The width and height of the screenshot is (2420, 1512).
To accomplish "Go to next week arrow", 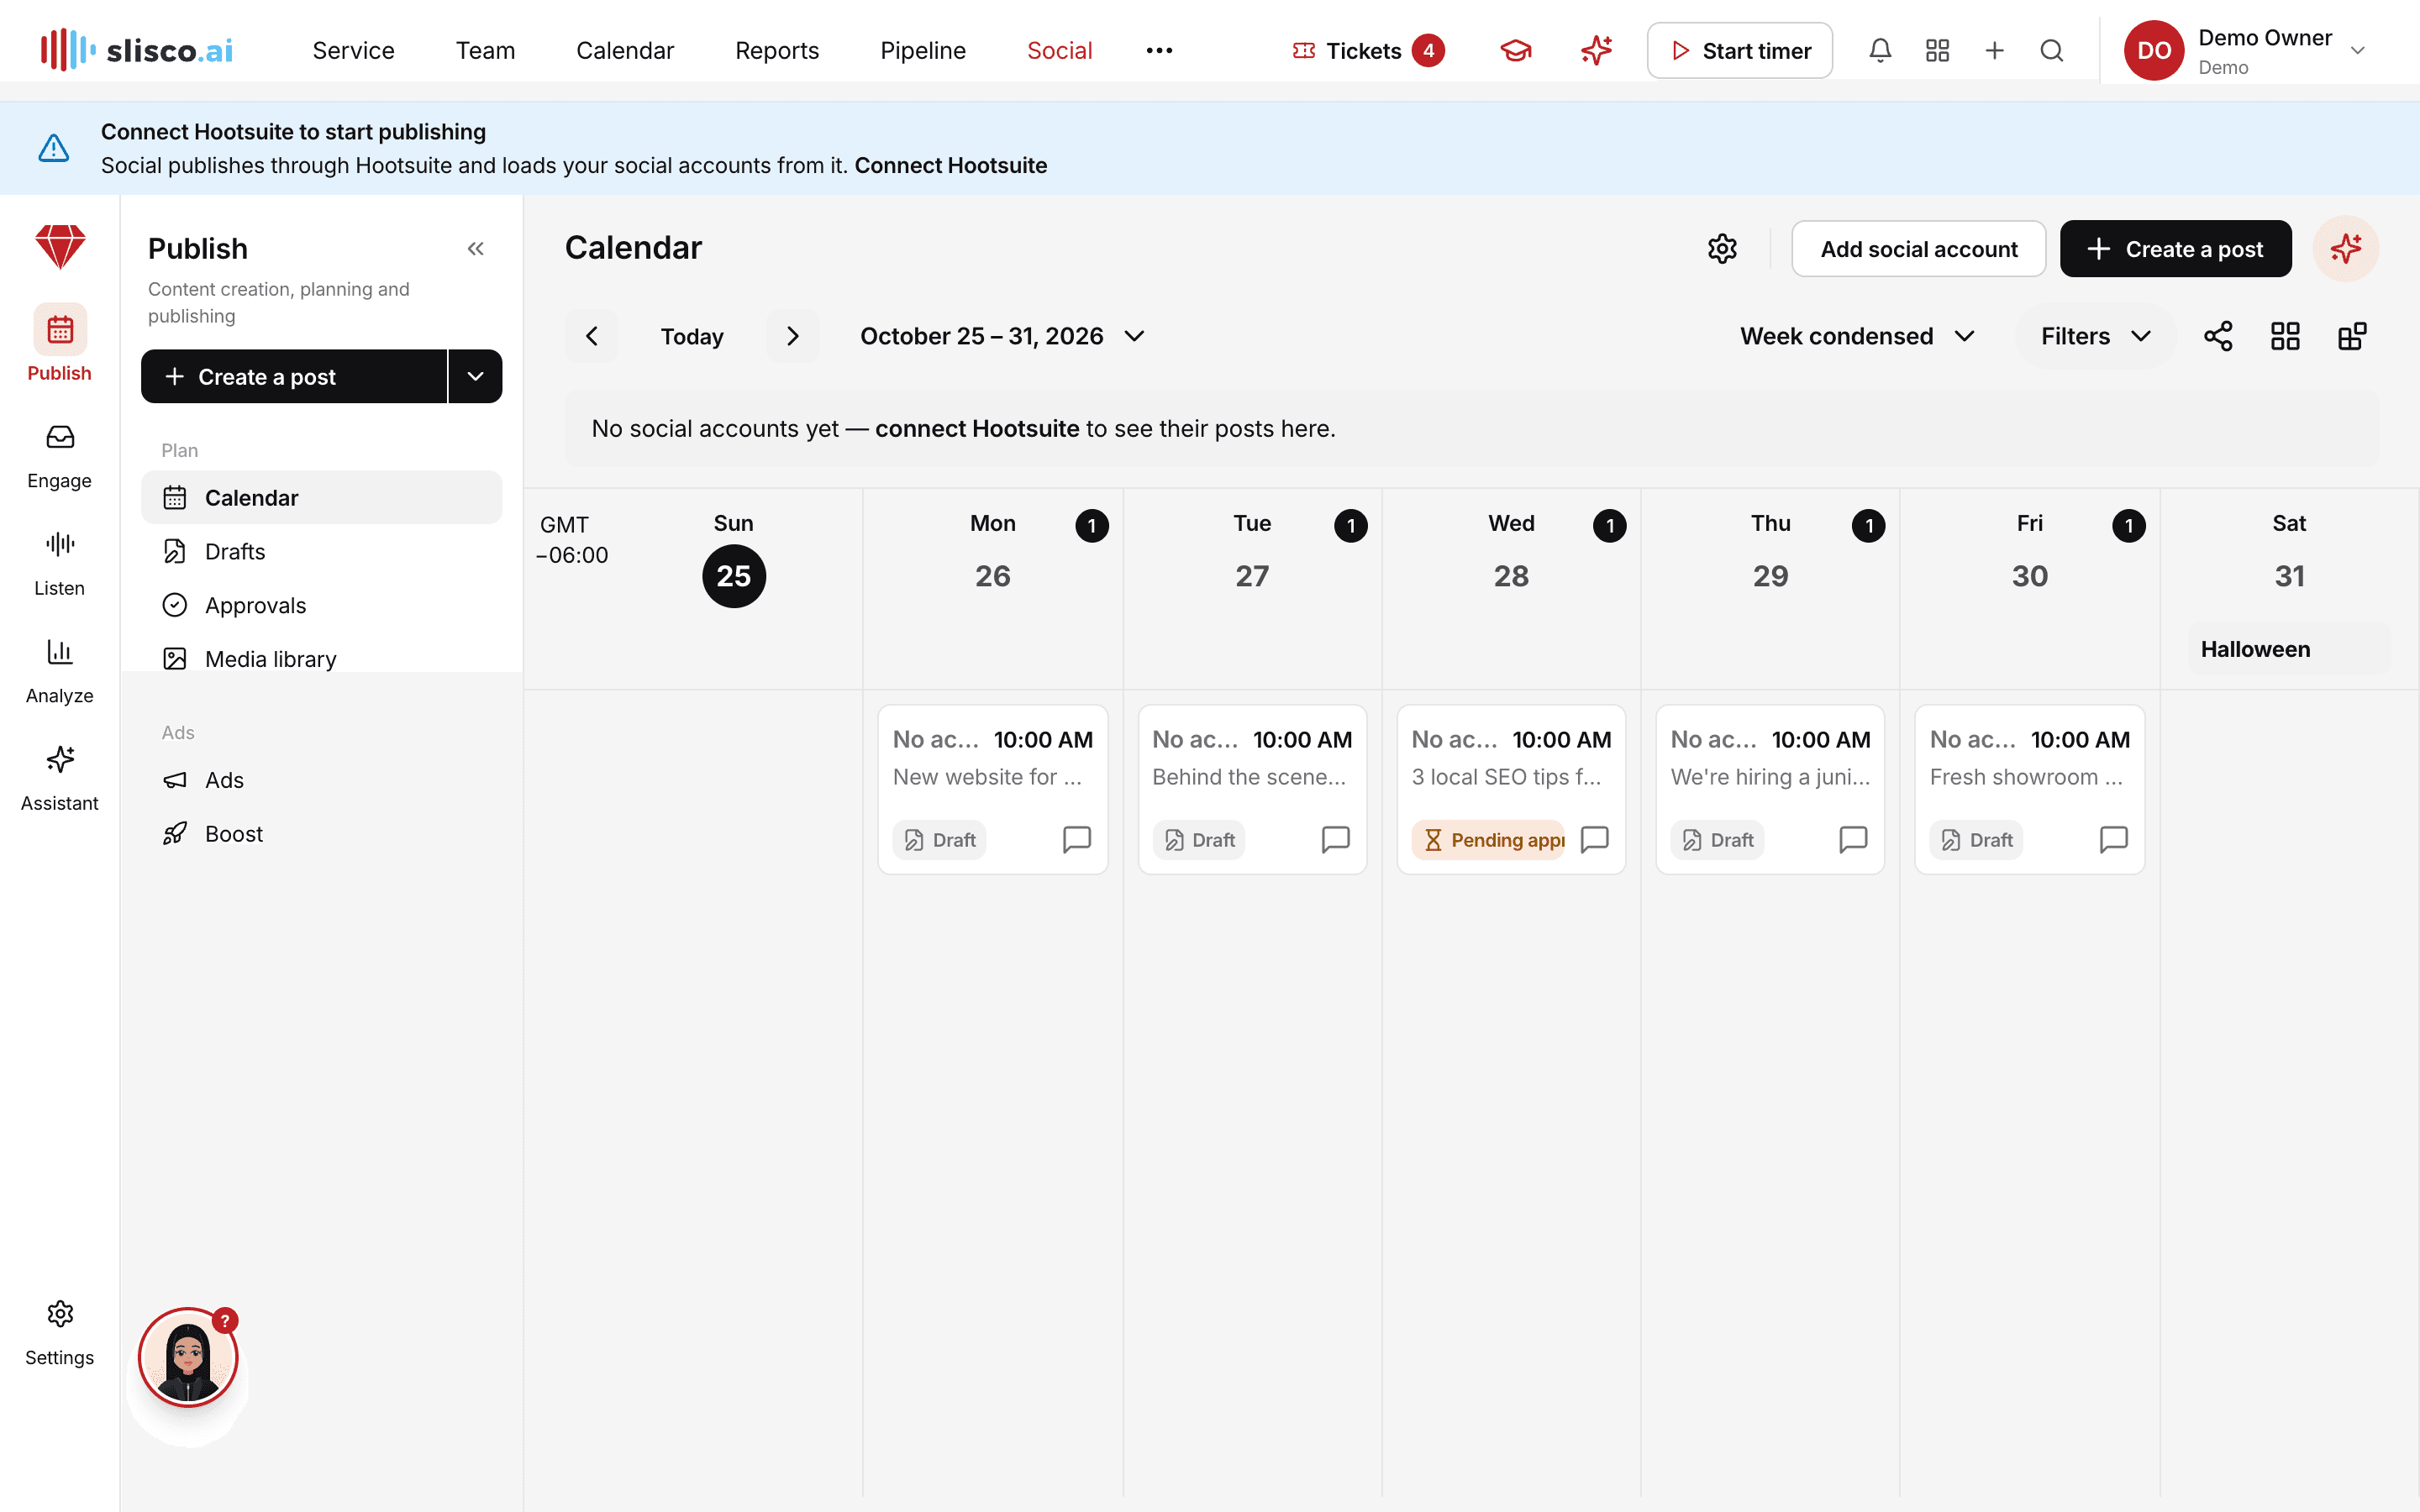I will click(792, 336).
